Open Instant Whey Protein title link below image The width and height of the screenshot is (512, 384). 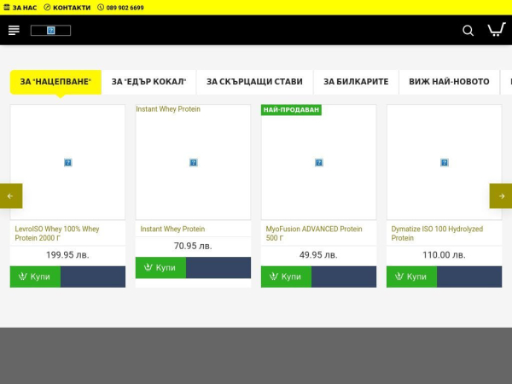click(x=172, y=229)
